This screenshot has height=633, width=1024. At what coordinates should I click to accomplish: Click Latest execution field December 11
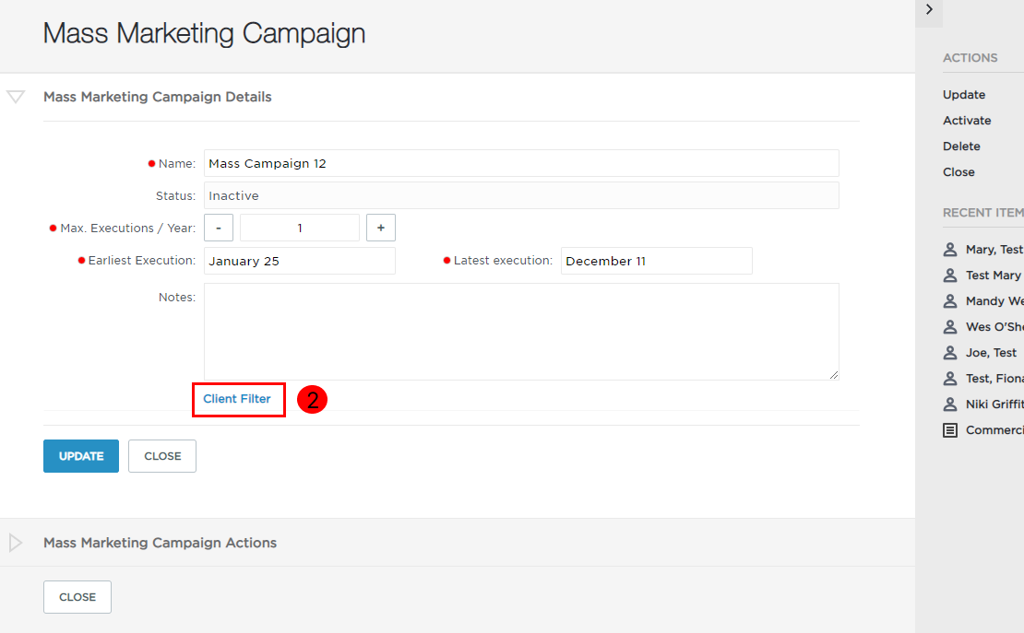pos(656,261)
